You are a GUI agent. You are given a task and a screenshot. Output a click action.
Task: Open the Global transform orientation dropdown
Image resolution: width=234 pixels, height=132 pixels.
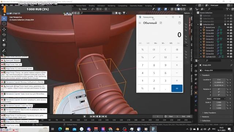(x=84, y=9)
